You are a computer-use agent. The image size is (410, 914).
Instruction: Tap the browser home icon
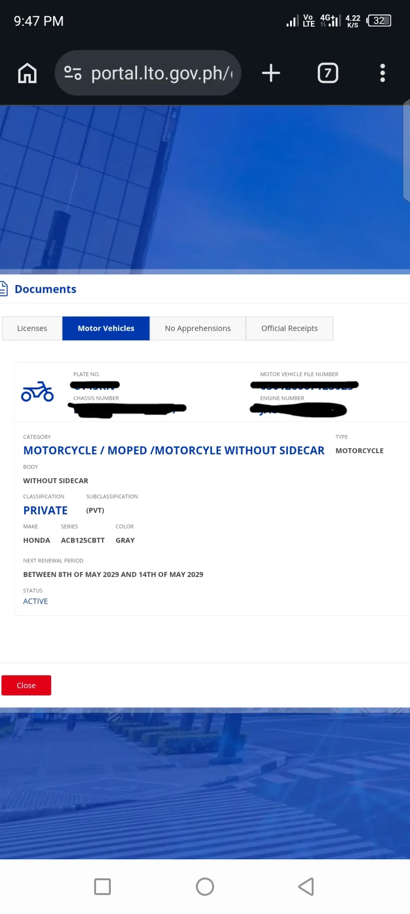27,73
